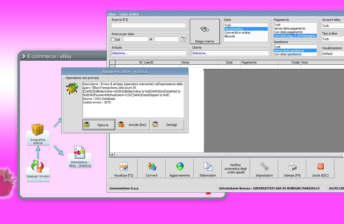Select Senza data pagamento option
The height and width of the screenshot is (224, 344).
coord(295,28)
